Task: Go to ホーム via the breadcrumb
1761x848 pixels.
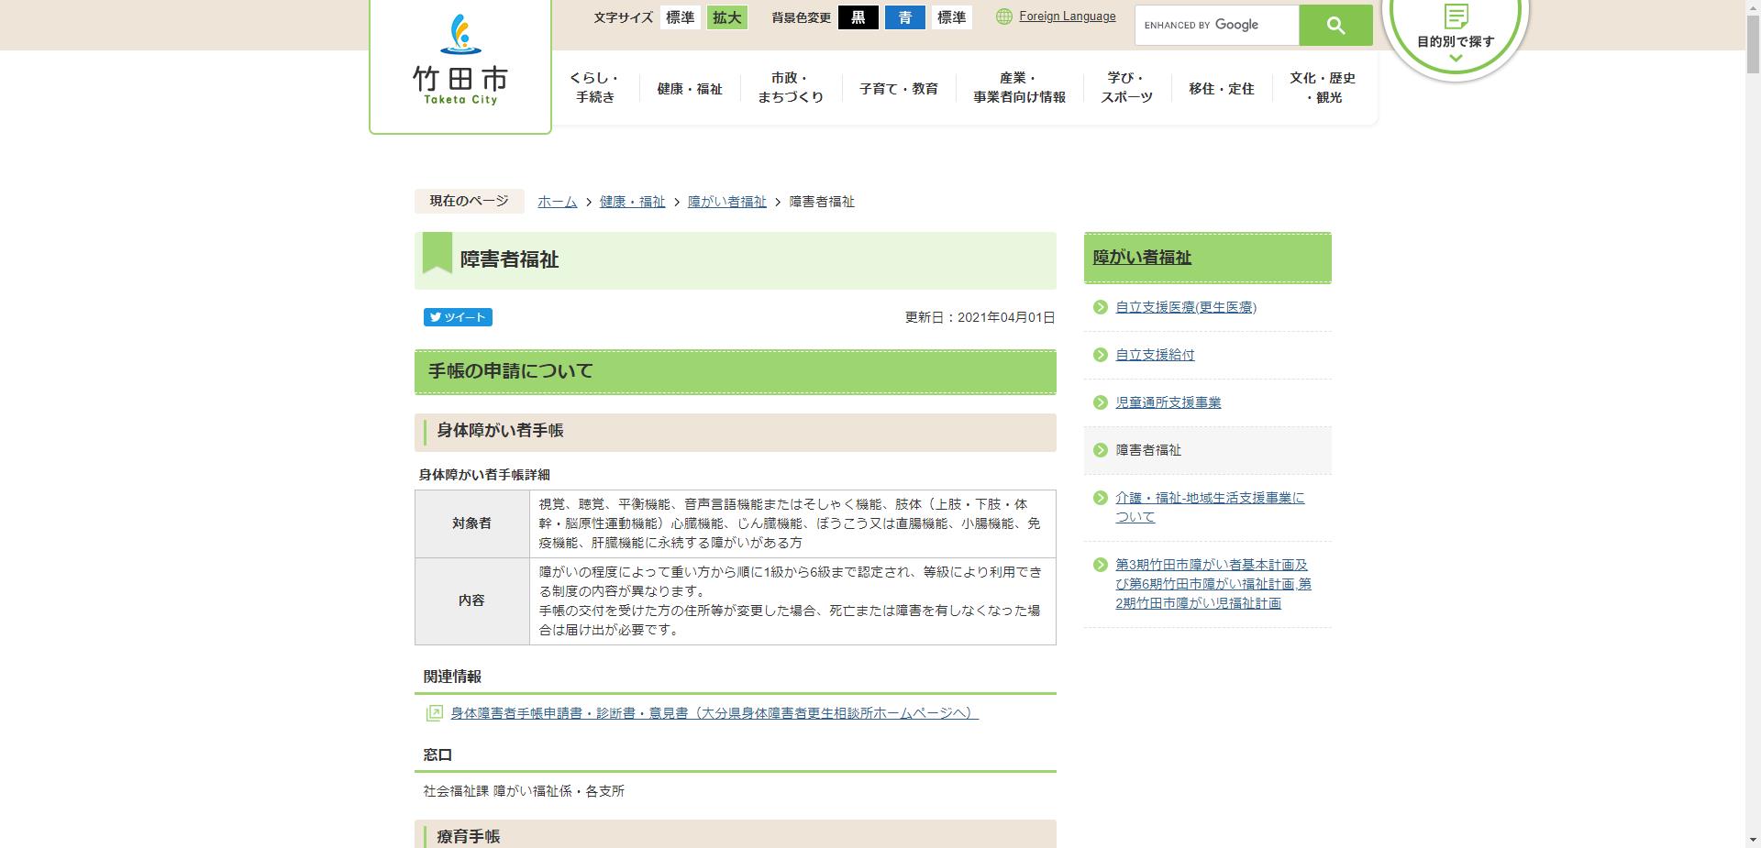Action: [556, 201]
